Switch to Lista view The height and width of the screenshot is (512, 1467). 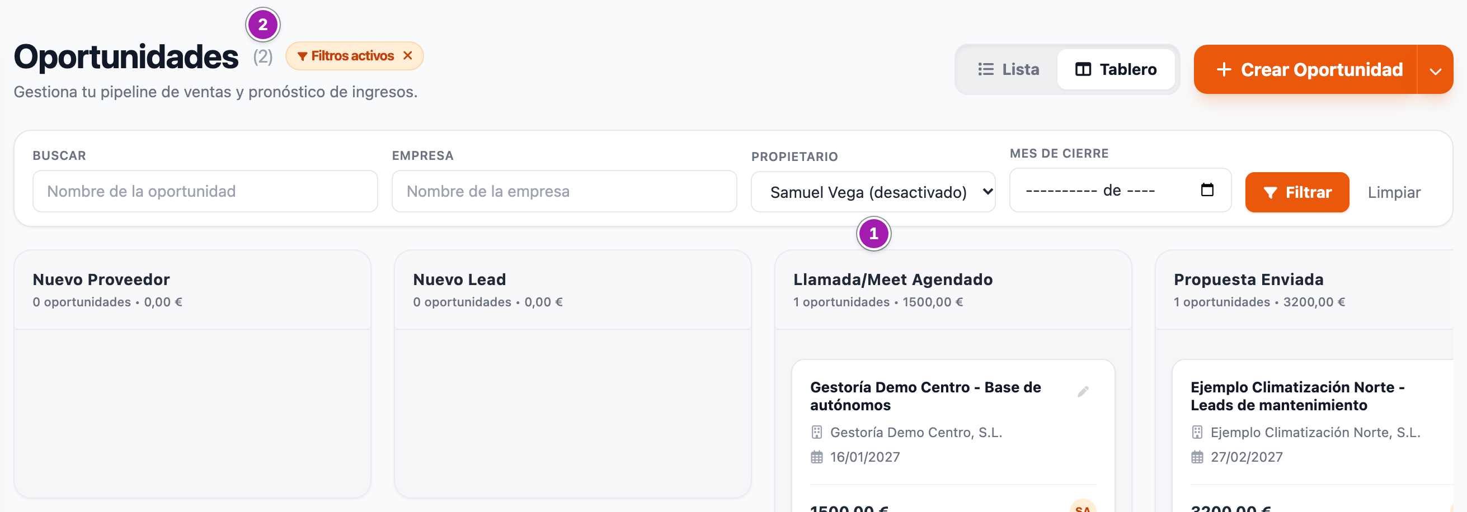pos(1008,69)
